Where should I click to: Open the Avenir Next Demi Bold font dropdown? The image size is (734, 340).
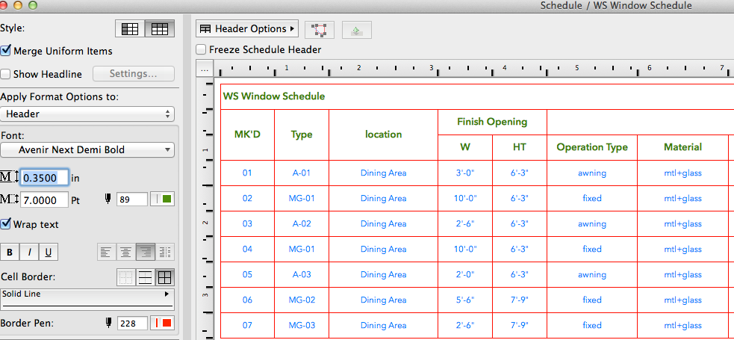click(x=87, y=150)
